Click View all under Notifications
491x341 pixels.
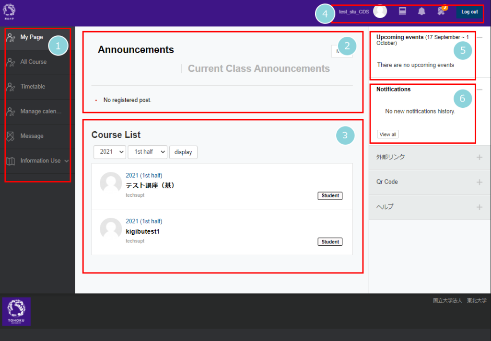[x=388, y=135]
